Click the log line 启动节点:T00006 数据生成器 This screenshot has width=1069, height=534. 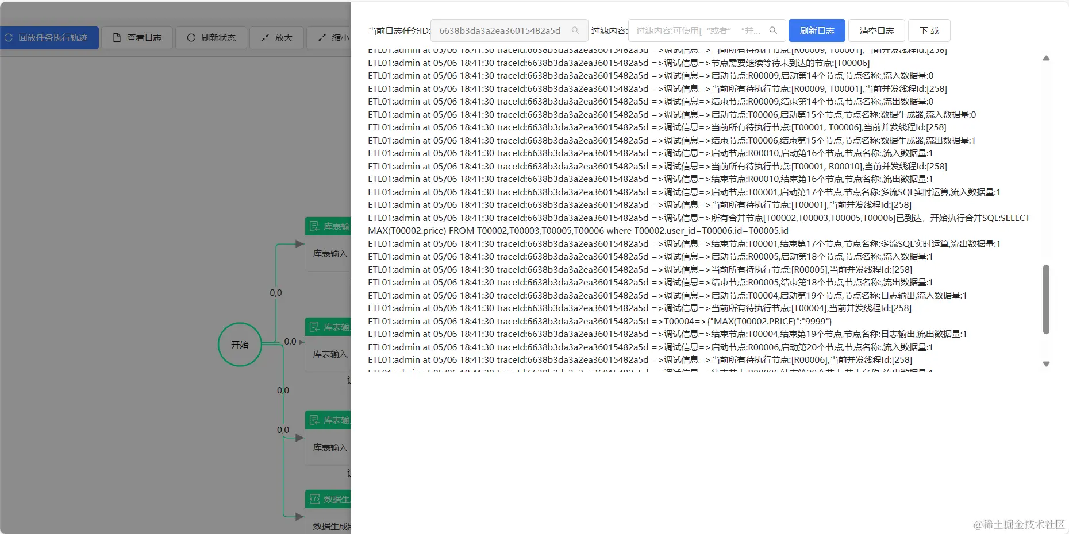(x=672, y=114)
